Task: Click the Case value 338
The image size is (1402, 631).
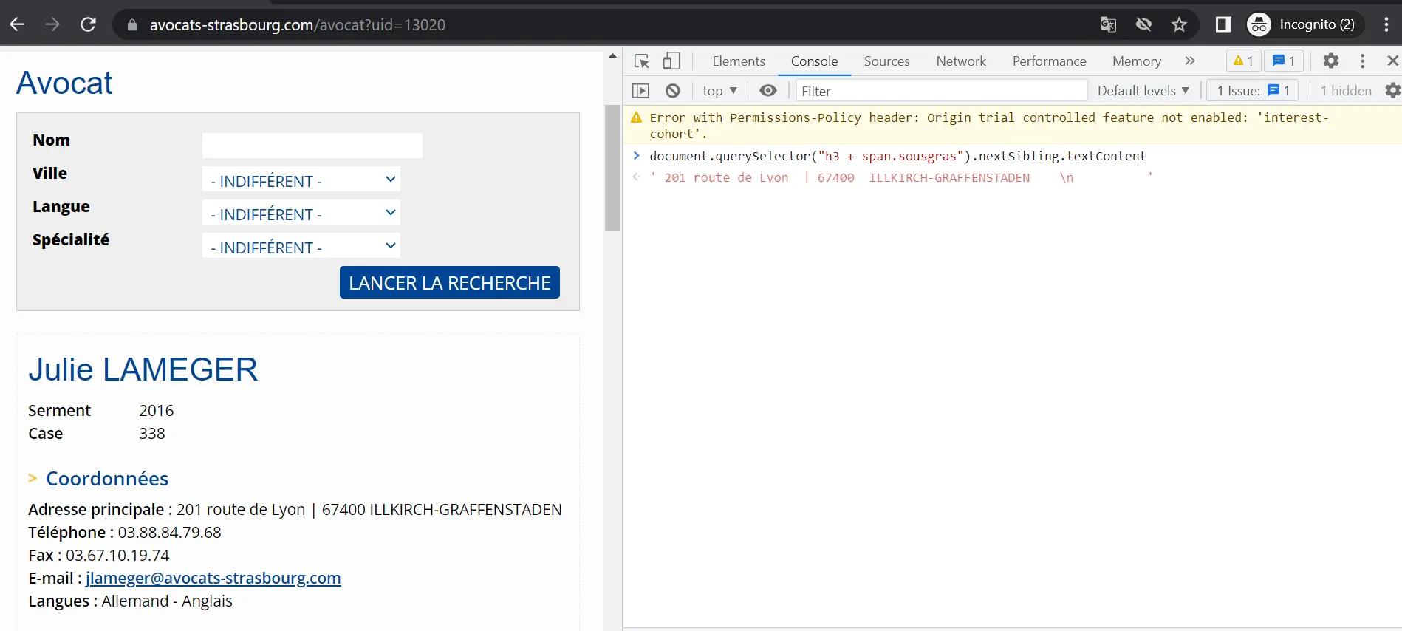Action: (152, 433)
